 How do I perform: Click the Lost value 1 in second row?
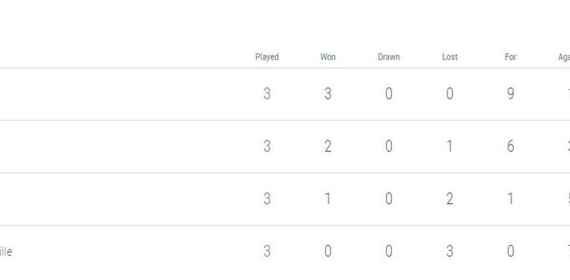pos(450,147)
